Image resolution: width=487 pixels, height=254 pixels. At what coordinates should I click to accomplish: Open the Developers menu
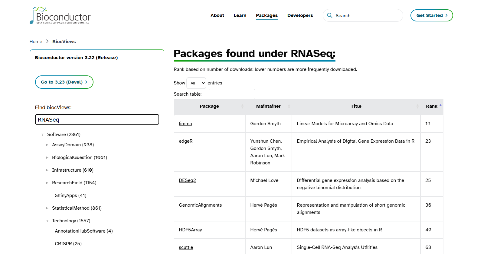click(x=300, y=15)
